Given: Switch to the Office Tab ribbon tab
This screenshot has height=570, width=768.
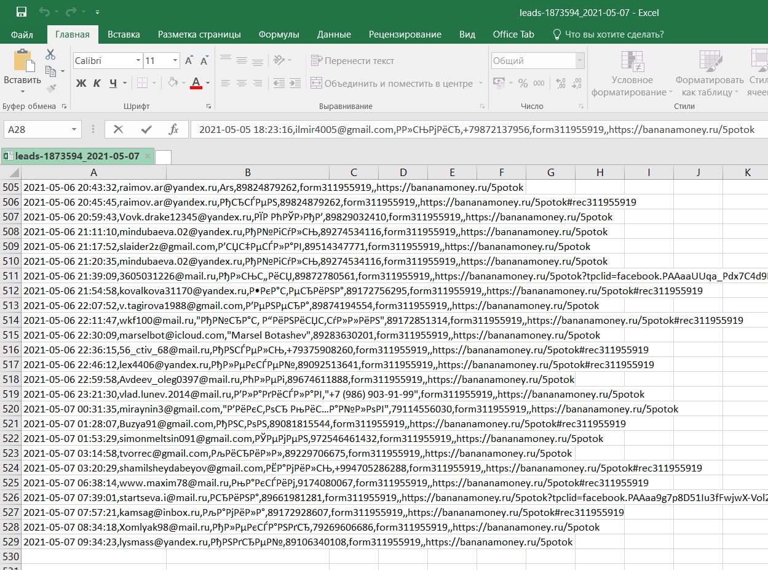Looking at the screenshot, I should (x=513, y=34).
